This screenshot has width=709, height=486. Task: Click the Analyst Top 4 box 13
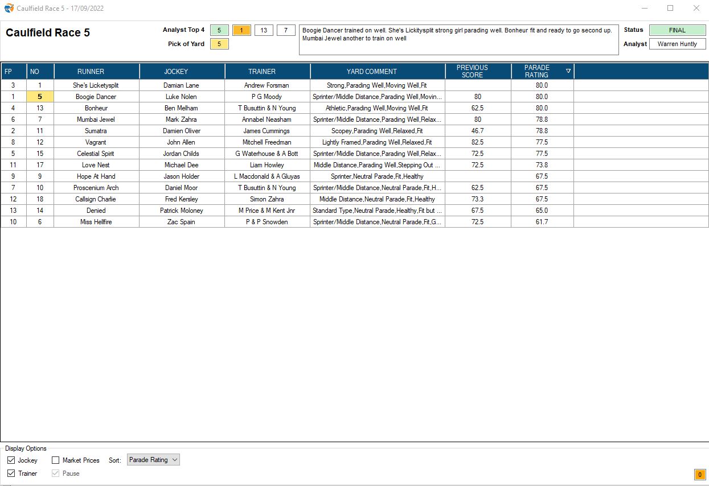[x=264, y=30]
